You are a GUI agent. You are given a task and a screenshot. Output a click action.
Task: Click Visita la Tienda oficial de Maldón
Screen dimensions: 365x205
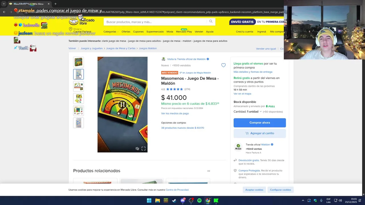point(186,59)
